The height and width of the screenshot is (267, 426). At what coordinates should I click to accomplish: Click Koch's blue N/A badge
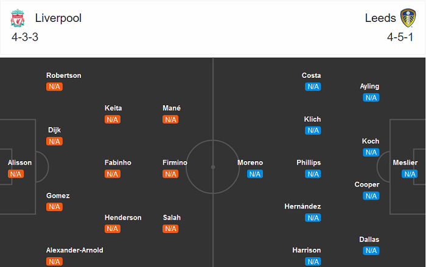pos(371,152)
